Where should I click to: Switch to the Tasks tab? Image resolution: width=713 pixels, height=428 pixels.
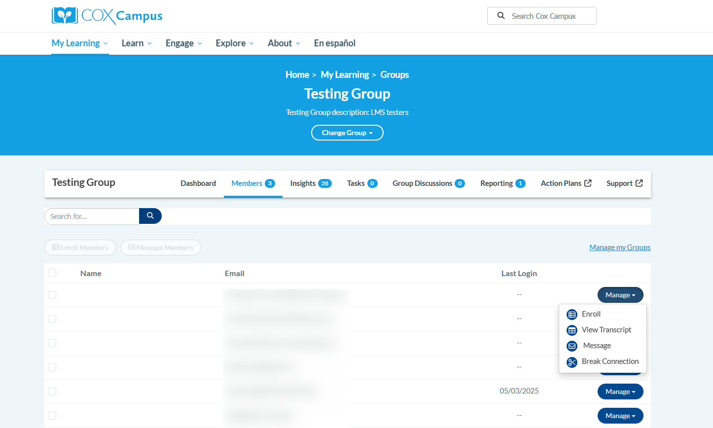pos(362,183)
